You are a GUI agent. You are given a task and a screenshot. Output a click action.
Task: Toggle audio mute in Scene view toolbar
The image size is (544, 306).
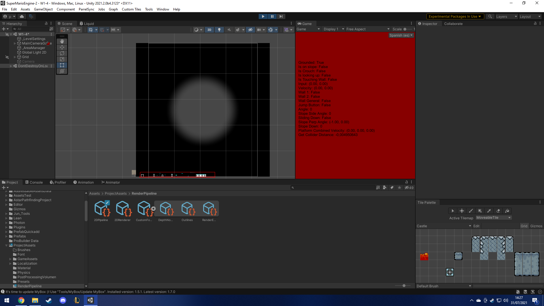pyautogui.click(x=229, y=30)
